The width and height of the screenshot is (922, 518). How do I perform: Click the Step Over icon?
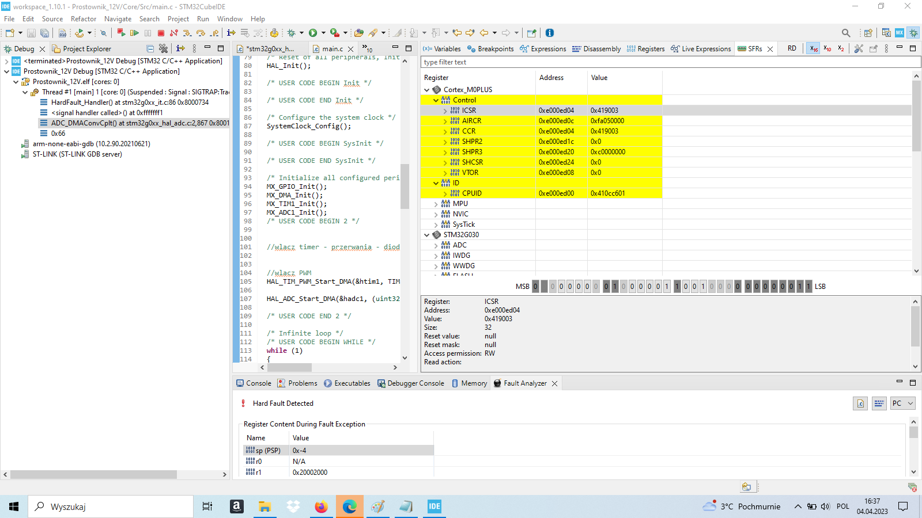coord(201,33)
